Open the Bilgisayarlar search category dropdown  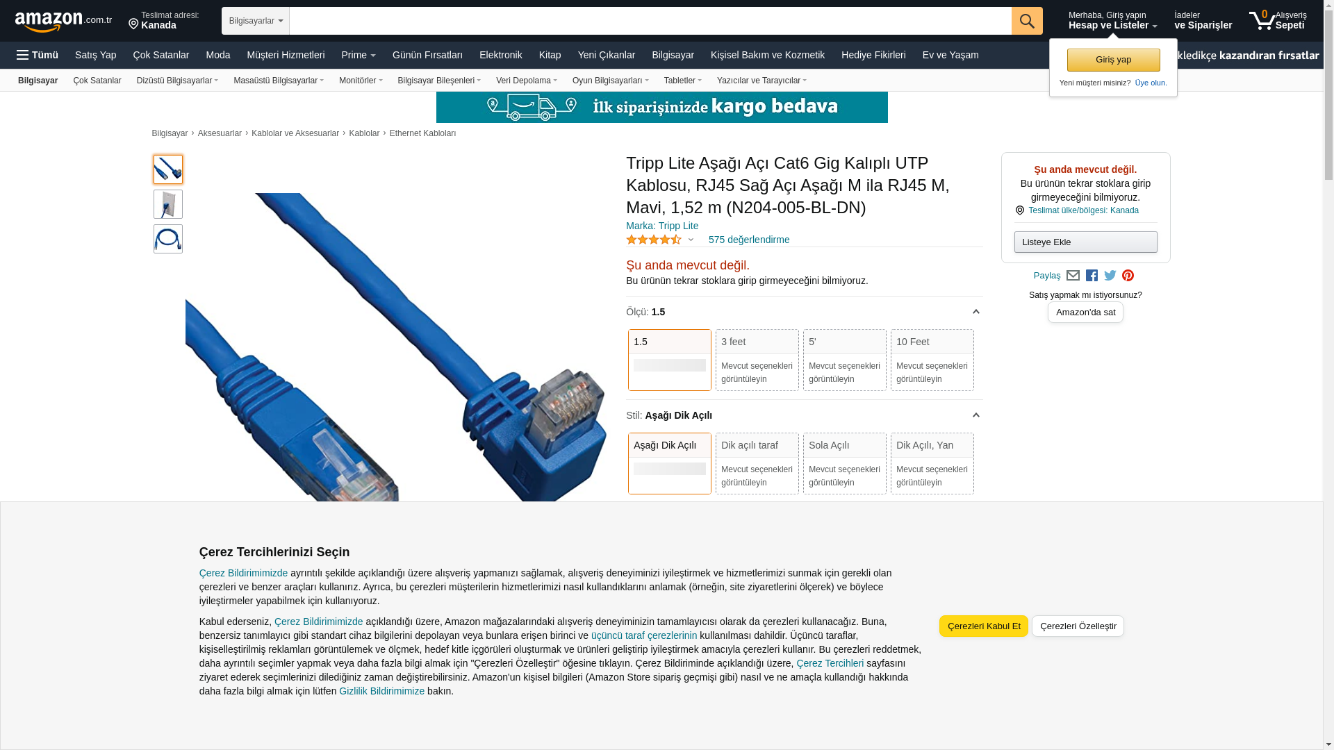coord(256,21)
